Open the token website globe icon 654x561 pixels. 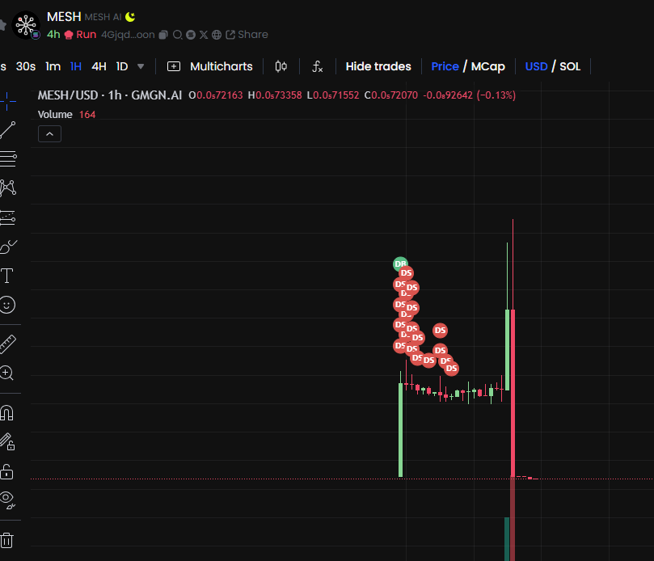point(217,35)
